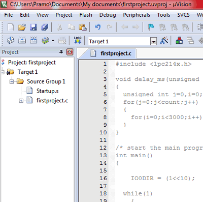This screenshot has width=203, height=202.
Task: Click Target 1 selection field
Action: (x=119, y=41)
